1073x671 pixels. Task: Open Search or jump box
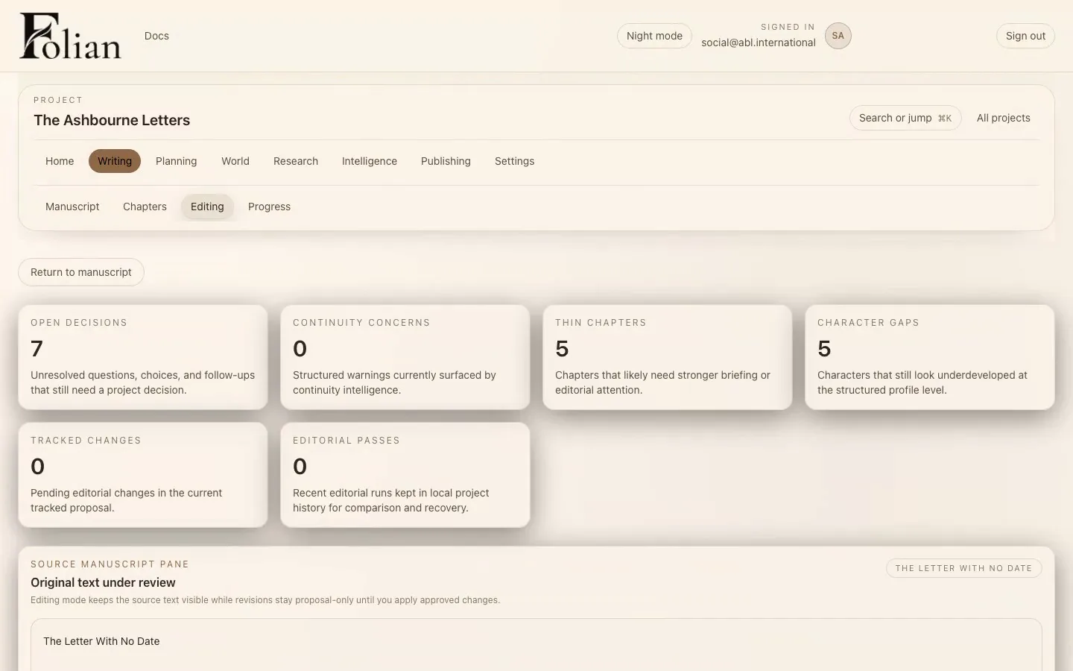click(x=905, y=118)
